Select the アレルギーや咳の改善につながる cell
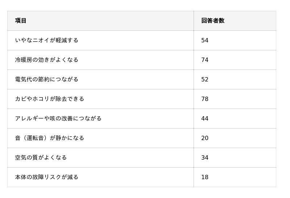Screen dimensions: 290x198 click(58, 118)
